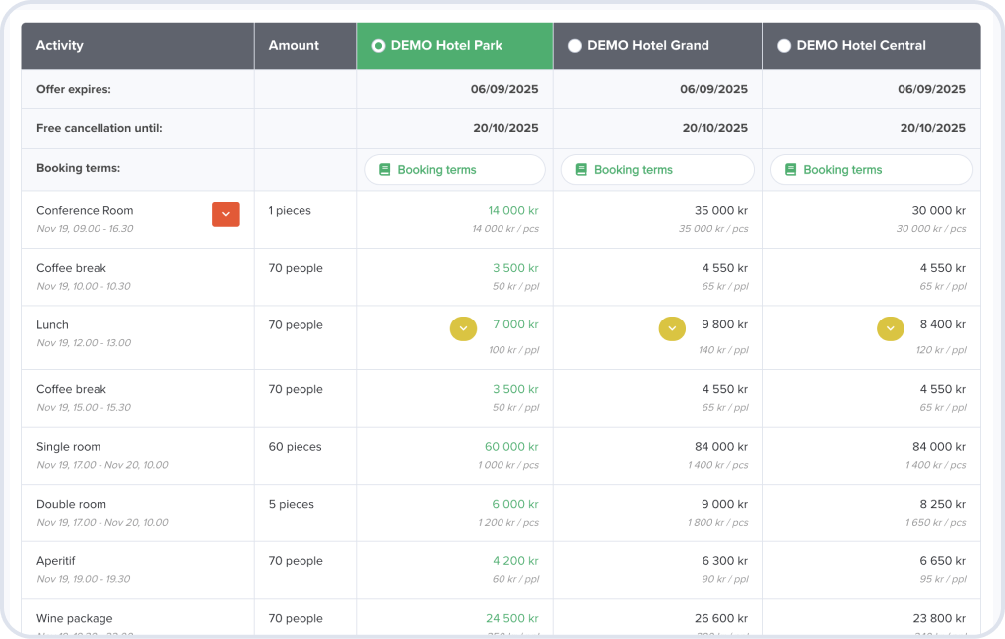Select the DEMO Hotel Park radio button
The image size is (1005, 639).
tap(378, 46)
